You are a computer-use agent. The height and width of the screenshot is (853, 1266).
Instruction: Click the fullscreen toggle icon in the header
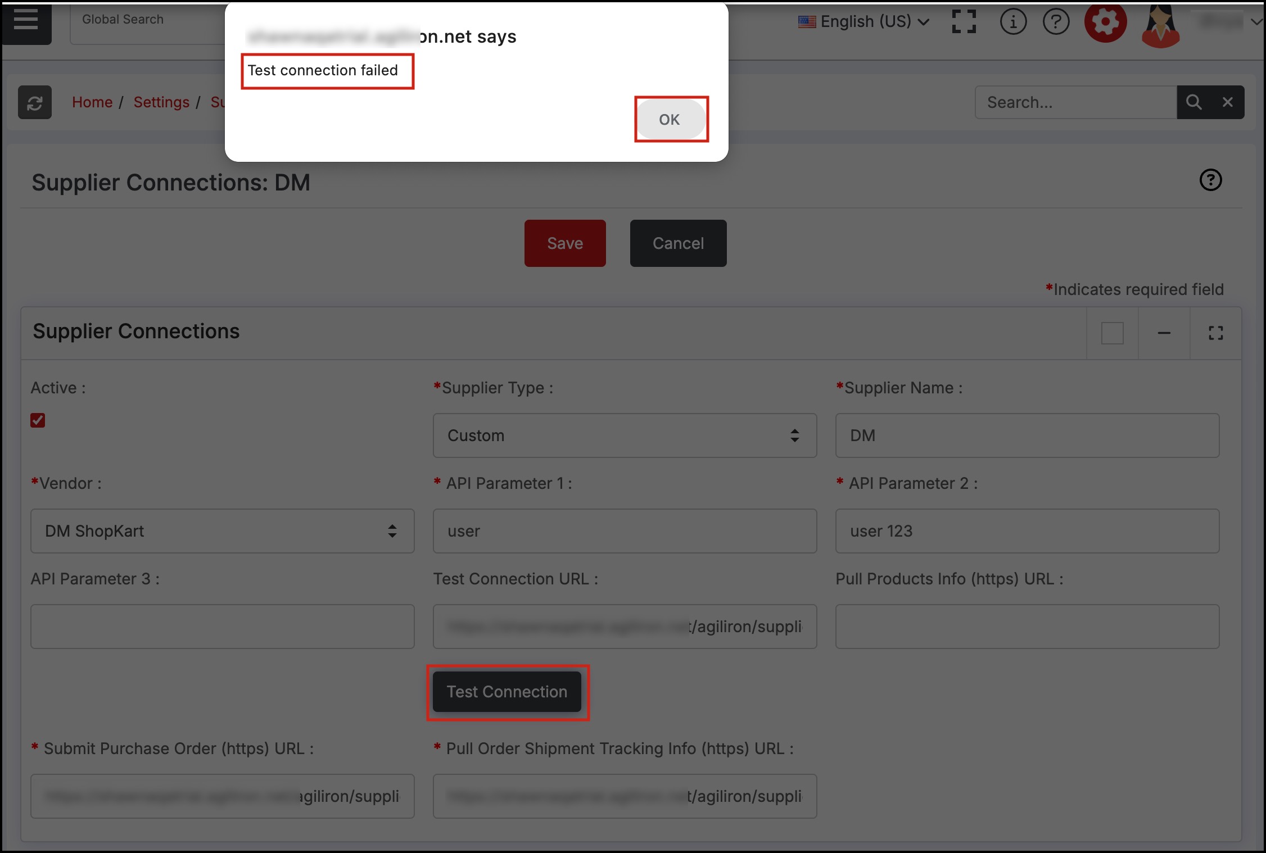(x=964, y=22)
